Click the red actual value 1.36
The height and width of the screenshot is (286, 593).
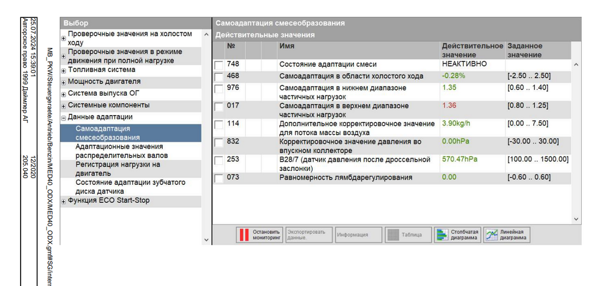coord(449,106)
